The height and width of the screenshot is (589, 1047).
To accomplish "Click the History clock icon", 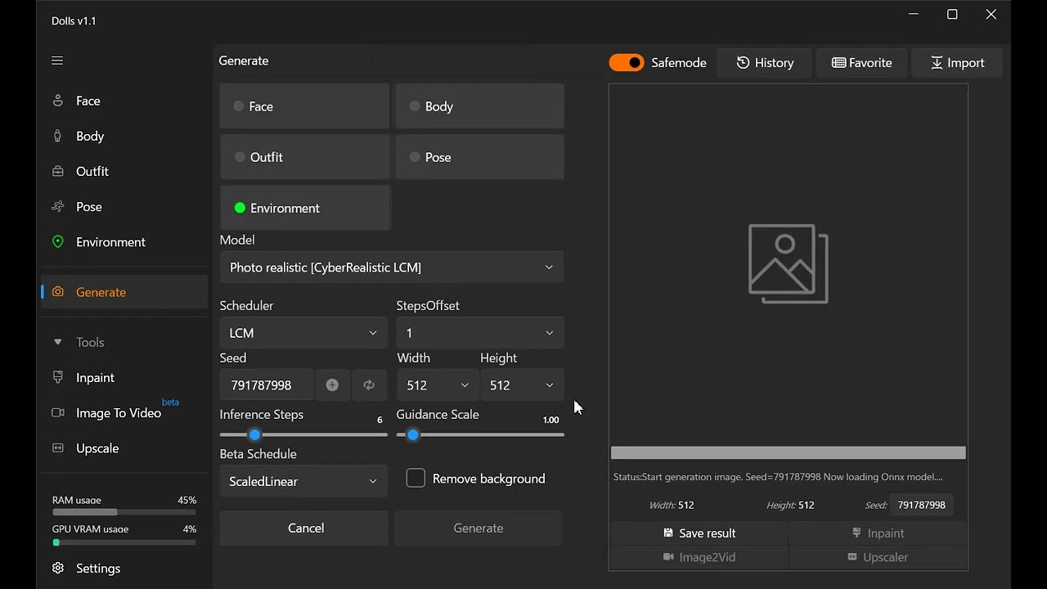I will [x=743, y=62].
